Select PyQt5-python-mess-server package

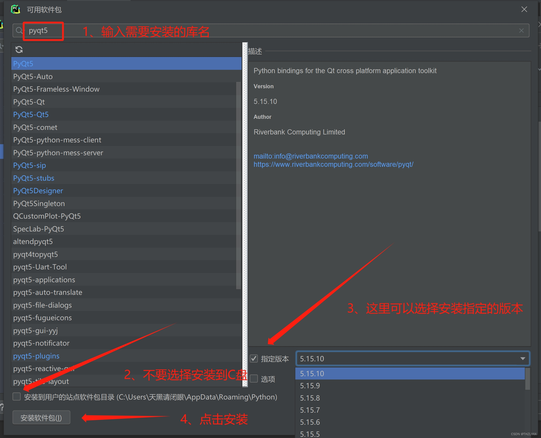[x=124, y=152]
